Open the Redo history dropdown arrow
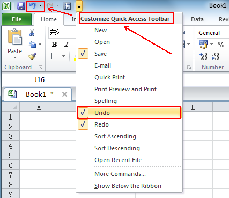The height and width of the screenshot is (198, 229). point(57,6)
